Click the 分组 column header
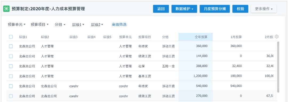Screen dimensions: 288x102 tap(165, 37)
